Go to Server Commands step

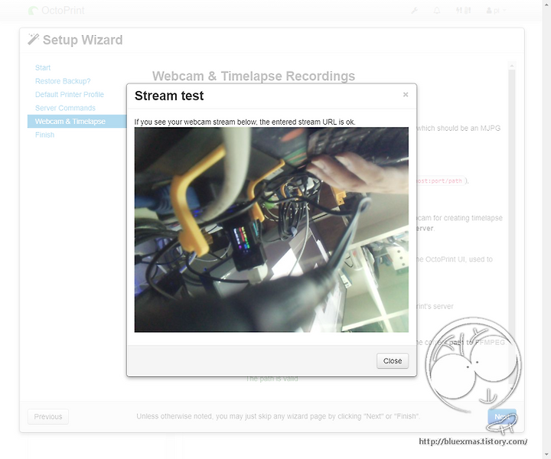point(65,108)
